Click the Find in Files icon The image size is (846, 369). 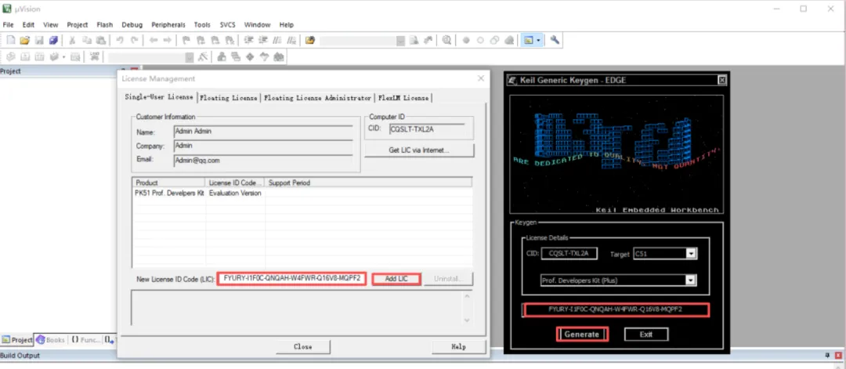point(309,41)
